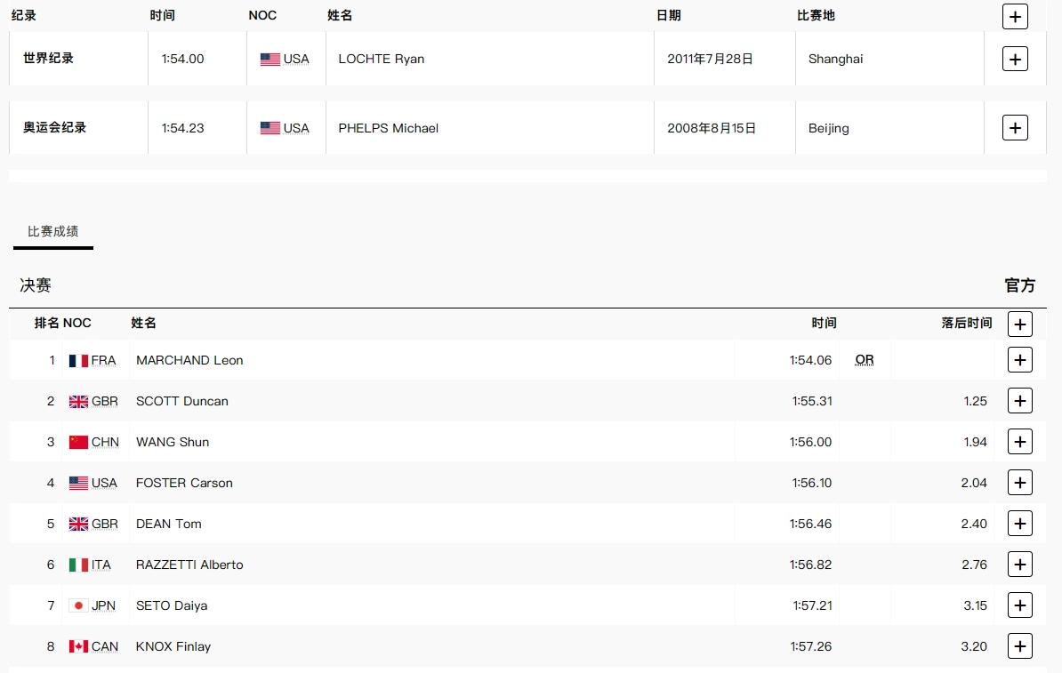Expand all rows in final results header
The height and width of the screenshot is (673, 1062).
1019,324
